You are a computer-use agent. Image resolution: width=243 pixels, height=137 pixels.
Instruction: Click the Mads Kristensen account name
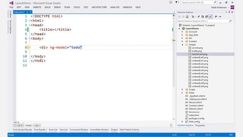[219, 8]
